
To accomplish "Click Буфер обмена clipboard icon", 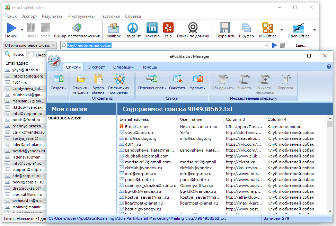I will pyautogui.click(x=98, y=79).
